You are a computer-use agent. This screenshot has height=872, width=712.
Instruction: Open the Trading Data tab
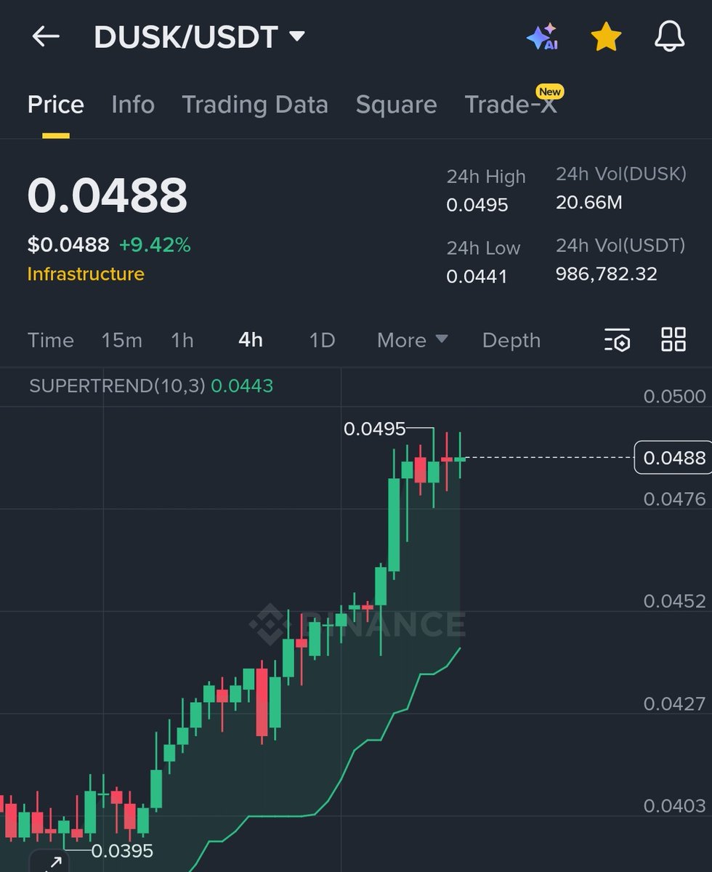[x=255, y=105]
